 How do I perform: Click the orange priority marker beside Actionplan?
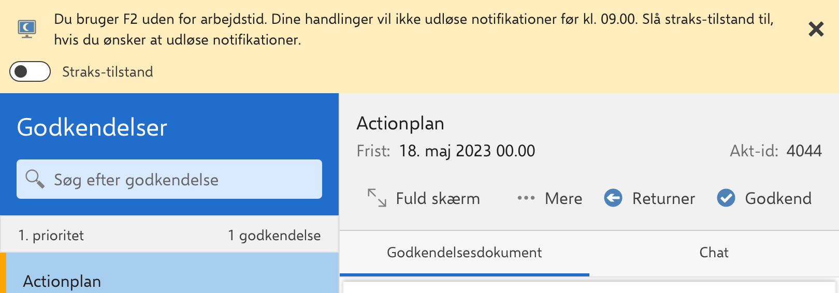3,273
